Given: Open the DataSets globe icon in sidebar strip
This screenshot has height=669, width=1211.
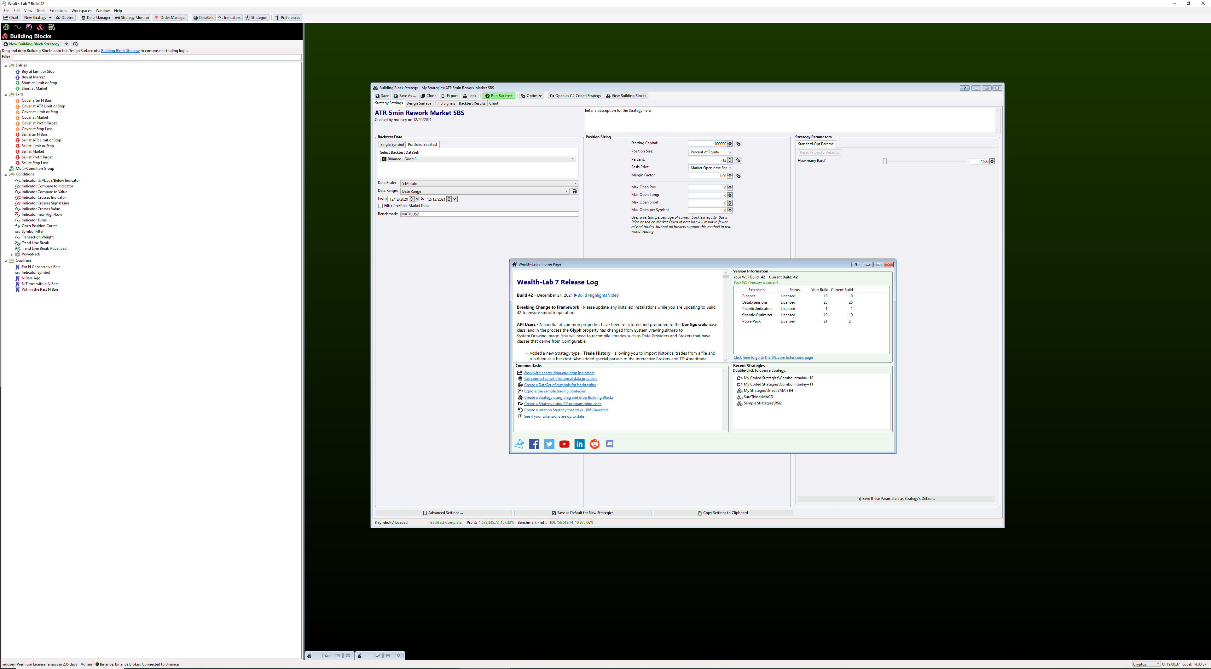Looking at the screenshot, I should coord(6,27).
